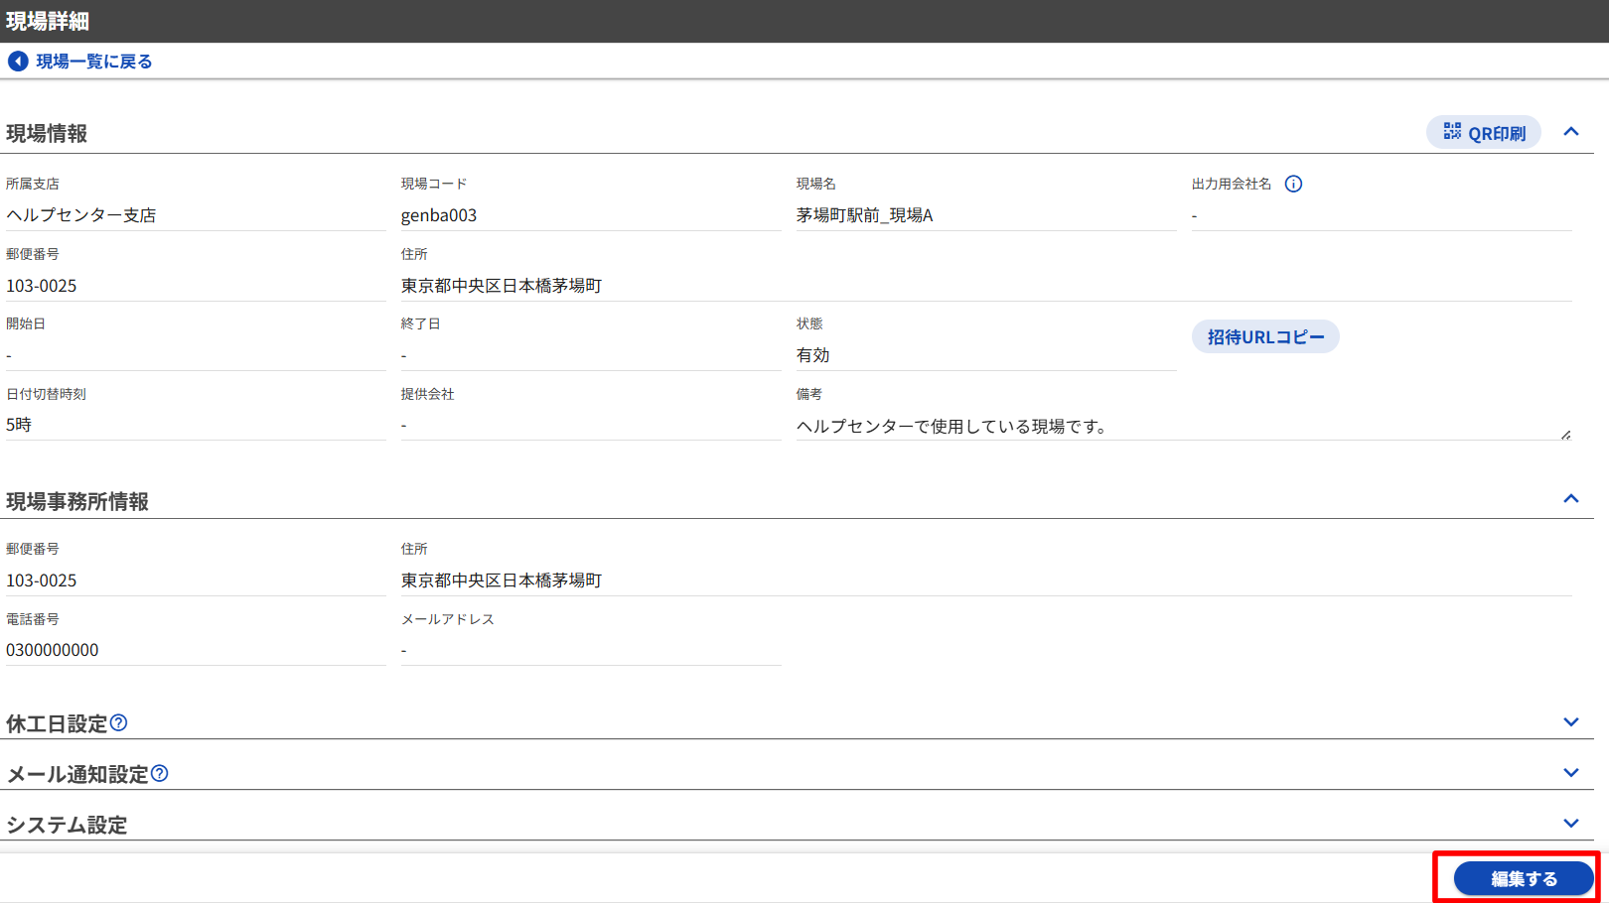Follow the 現場一覧に戻る link text
The image size is (1609, 903).
coord(94,62)
